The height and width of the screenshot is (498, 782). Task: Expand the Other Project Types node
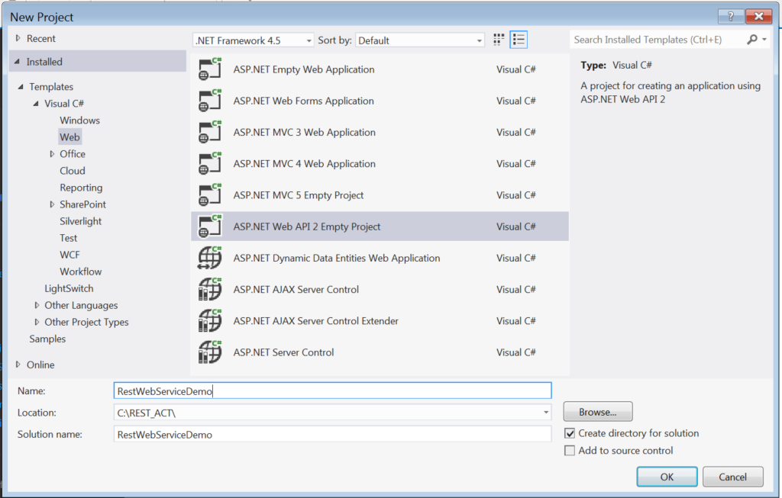[37, 322]
